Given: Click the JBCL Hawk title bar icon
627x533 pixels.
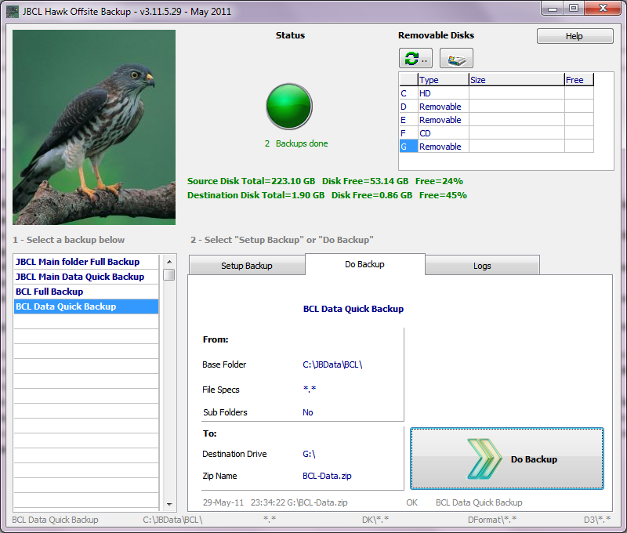Looking at the screenshot, I should (x=11, y=11).
